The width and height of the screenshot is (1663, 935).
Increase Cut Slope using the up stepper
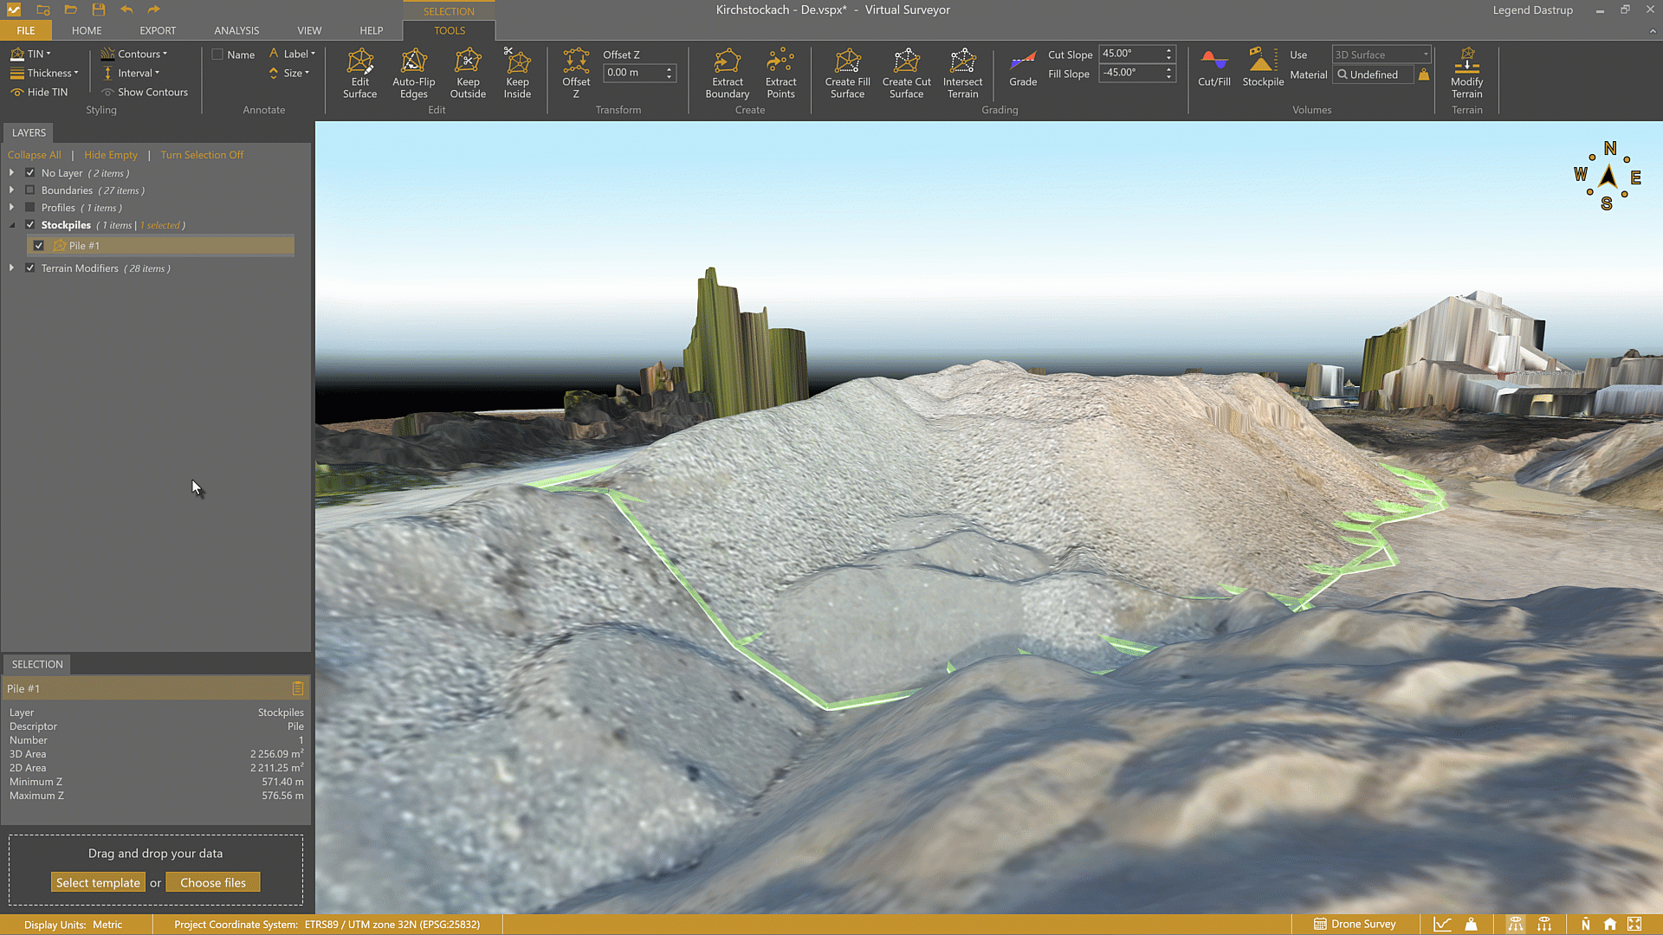pos(1168,49)
